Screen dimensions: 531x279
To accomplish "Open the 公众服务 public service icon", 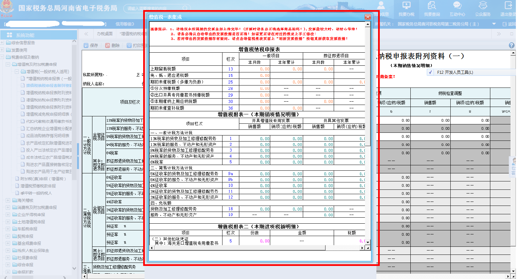I will [483, 8].
